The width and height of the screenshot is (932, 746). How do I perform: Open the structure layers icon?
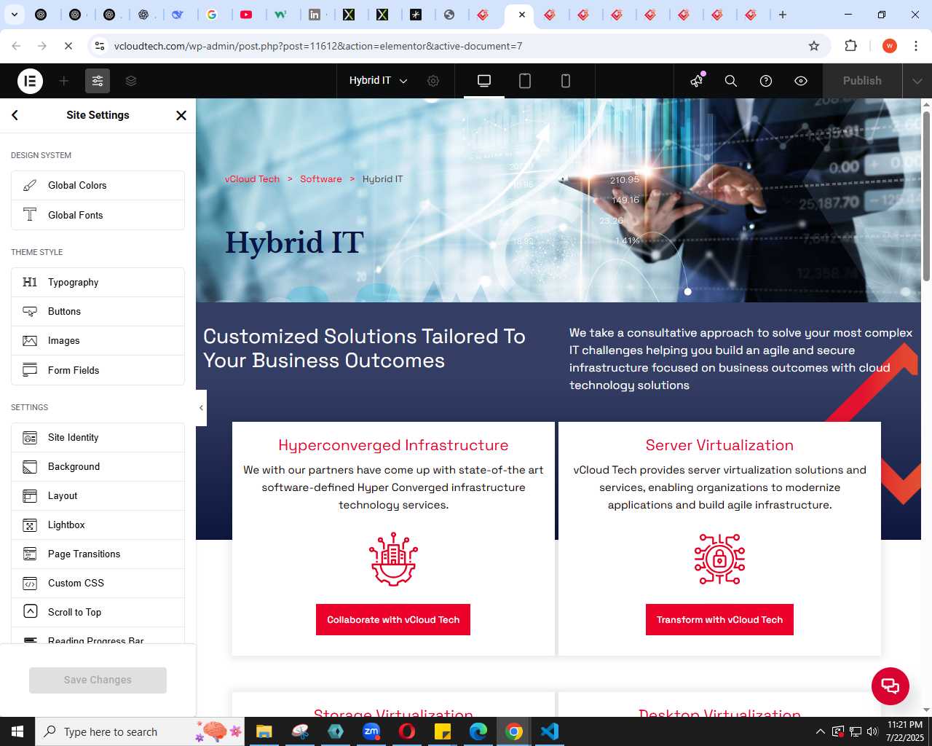[131, 81]
